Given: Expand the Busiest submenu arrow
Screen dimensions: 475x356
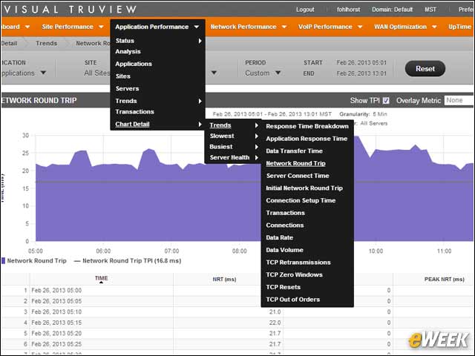Looking at the screenshot, I should click(257, 147).
